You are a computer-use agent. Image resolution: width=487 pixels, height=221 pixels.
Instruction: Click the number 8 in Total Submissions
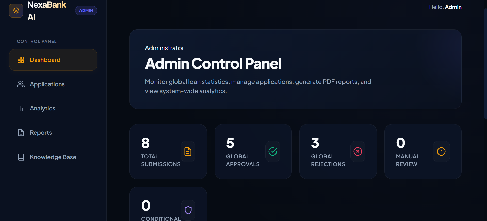[x=145, y=143]
